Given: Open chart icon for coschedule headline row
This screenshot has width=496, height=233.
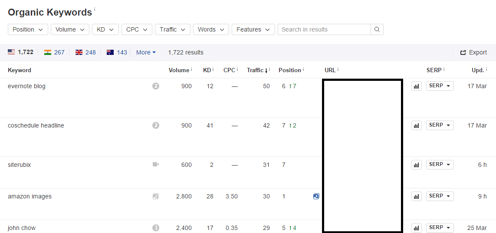Looking at the screenshot, I should pyautogui.click(x=417, y=125).
